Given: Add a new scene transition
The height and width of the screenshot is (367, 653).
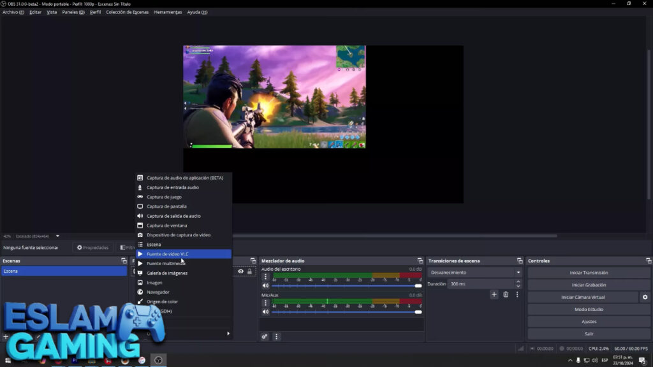Looking at the screenshot, I should [494, 294].
